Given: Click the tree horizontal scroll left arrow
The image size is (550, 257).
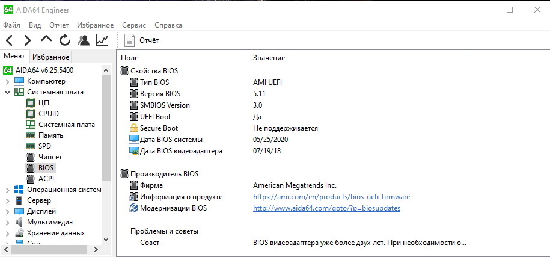Looking at the screenshot, I should point(5,250).
